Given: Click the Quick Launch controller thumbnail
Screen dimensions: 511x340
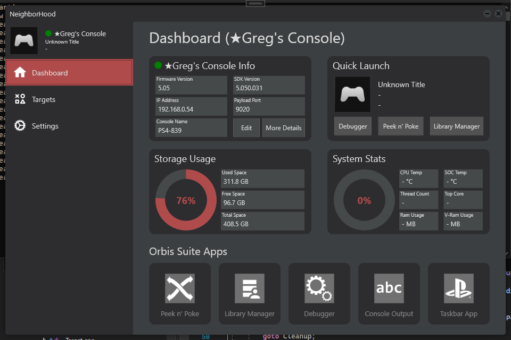Looking at the screenshot, I should click(x=352, y=95).
